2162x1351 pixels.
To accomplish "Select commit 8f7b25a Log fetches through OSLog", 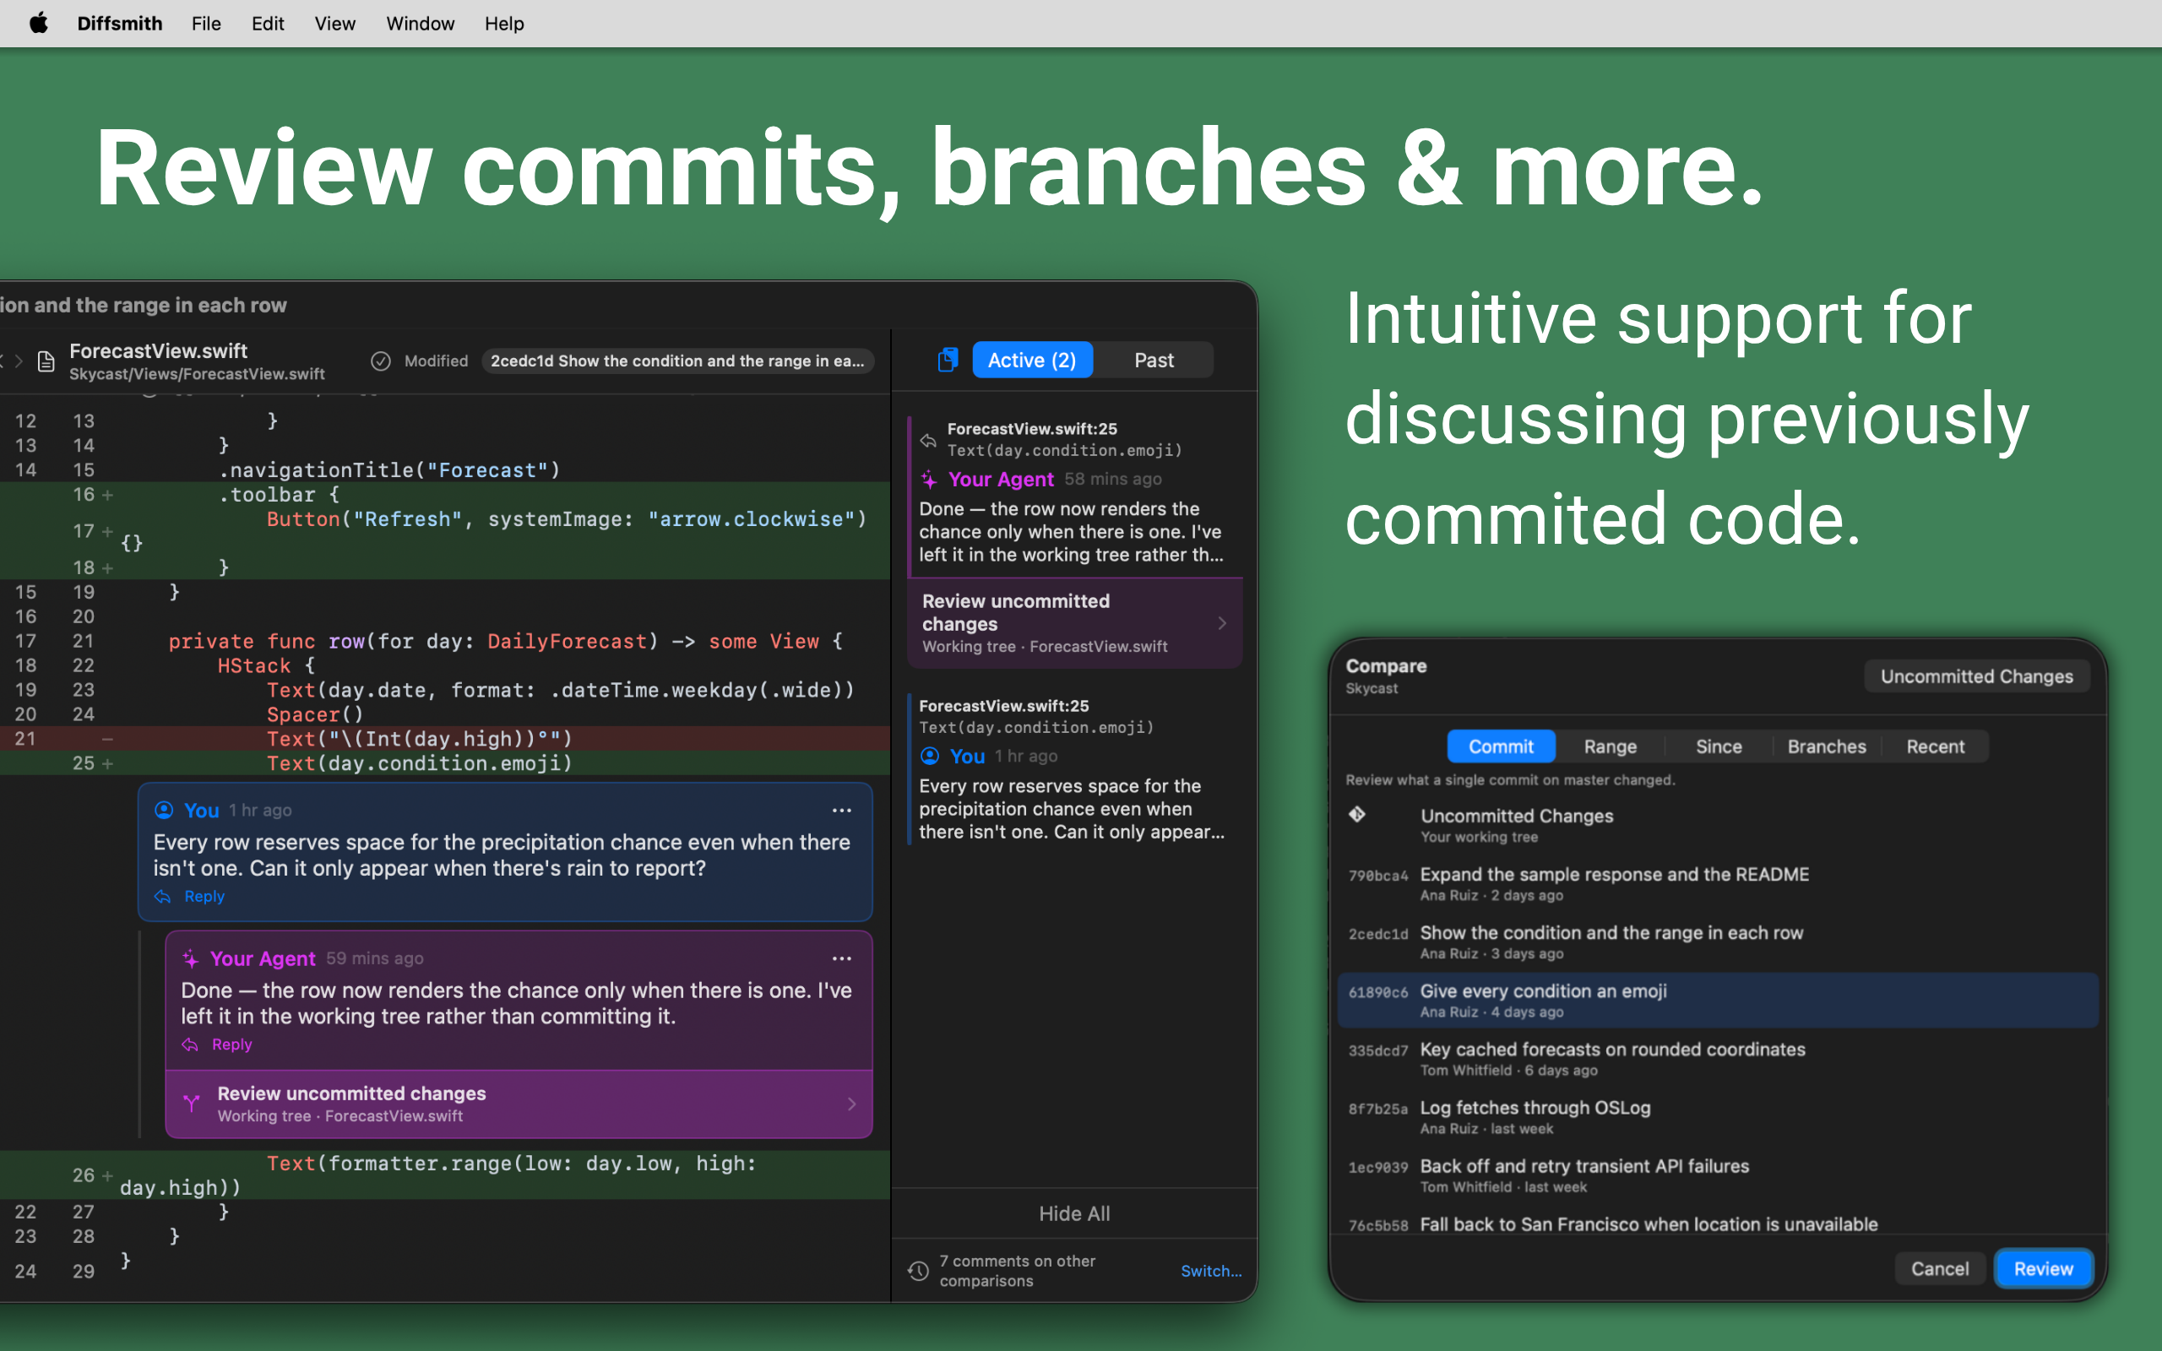I will click(x=1717, y=1117).
